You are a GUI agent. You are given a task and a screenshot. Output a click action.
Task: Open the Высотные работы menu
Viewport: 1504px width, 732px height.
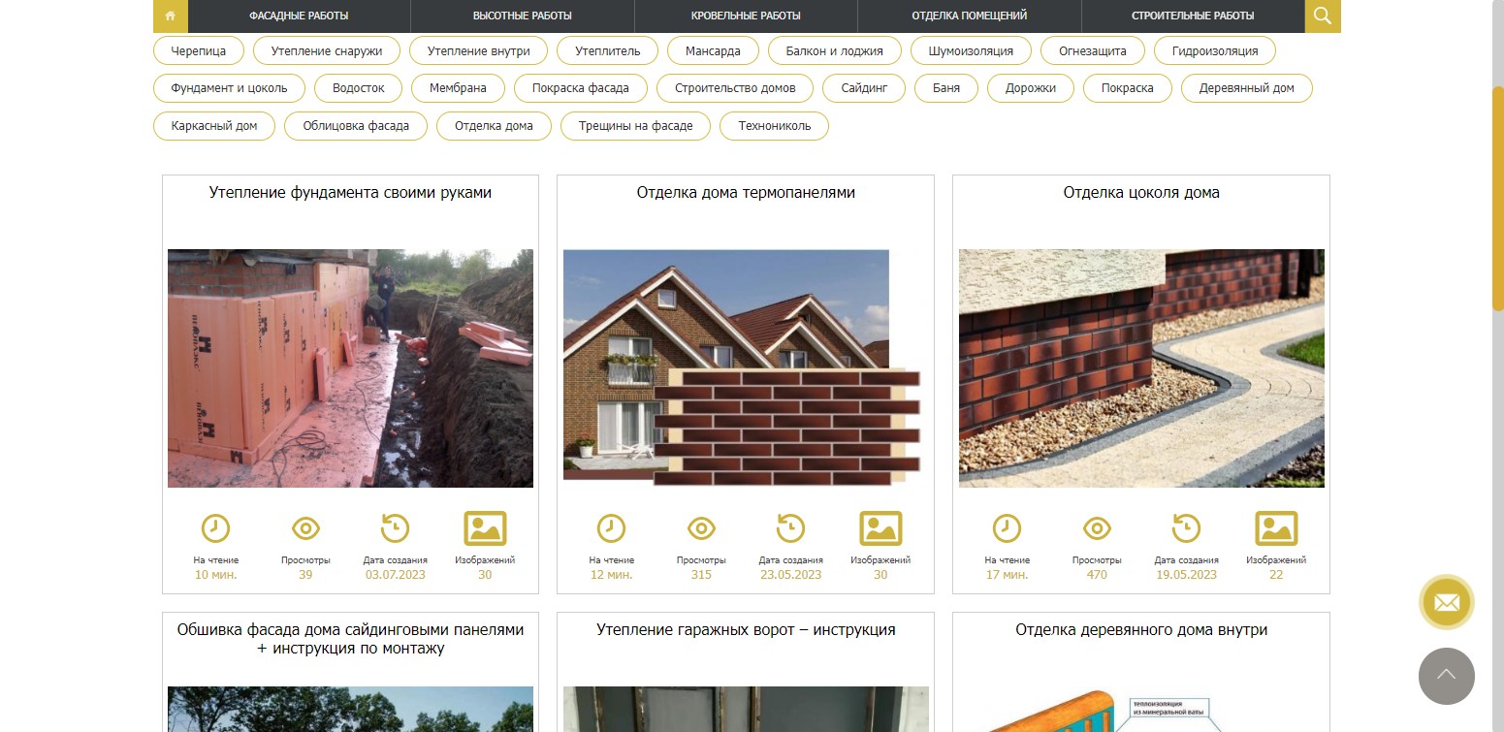(523, 16)
